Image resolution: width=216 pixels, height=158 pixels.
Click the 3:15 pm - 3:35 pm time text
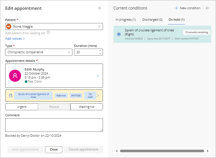pos(37,77)
